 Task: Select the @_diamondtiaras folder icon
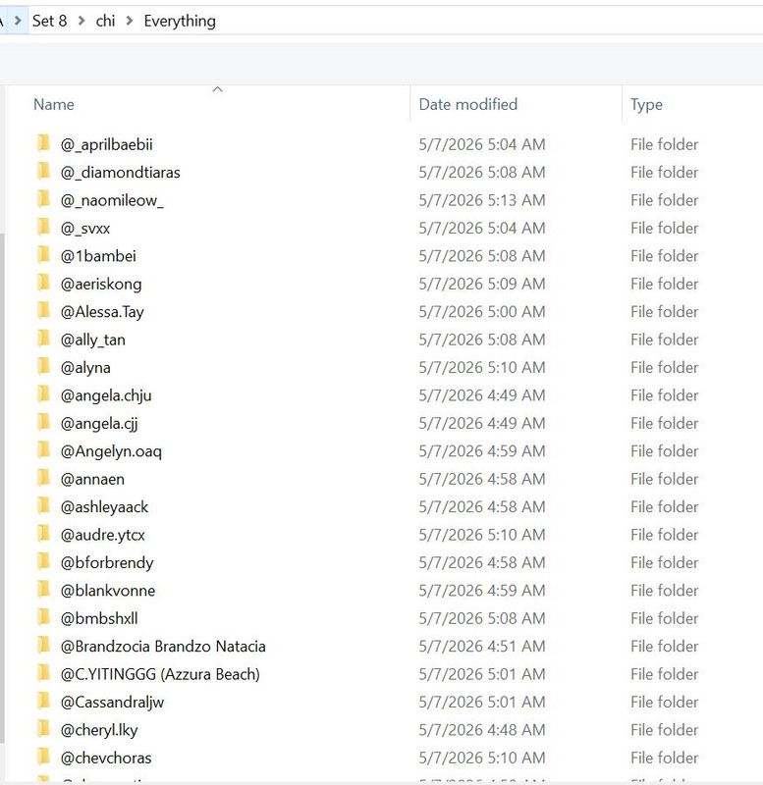click(43, 172)
